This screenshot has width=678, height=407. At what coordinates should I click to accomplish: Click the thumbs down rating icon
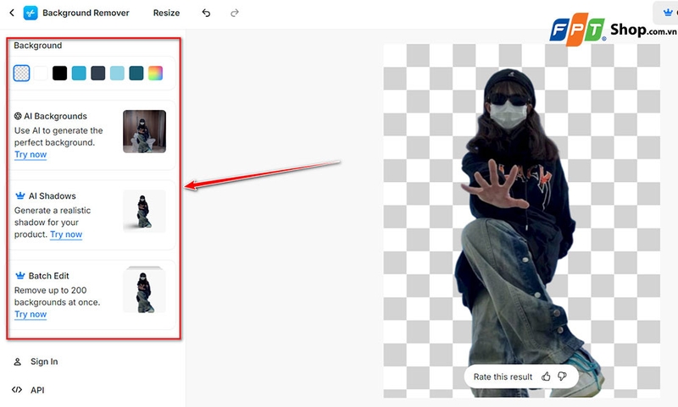point(562,377)
